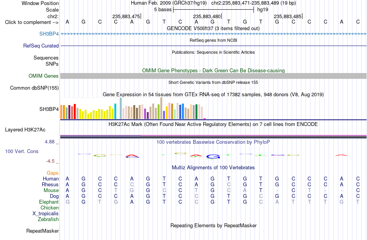Click the 235,883,485 position marker
Viewport: 367px width, 240px height.
pos(288,16)
